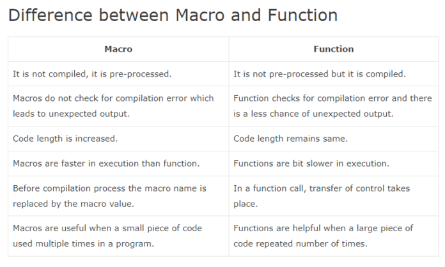The width and height of the screenshot is (445, 267).
Task: Click the 'Function checks for compilation error' cell
Action: point(332,106)
